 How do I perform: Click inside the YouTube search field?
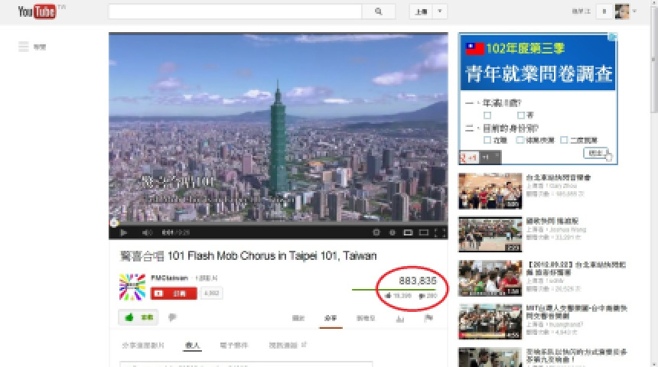[x=235, y=11]
